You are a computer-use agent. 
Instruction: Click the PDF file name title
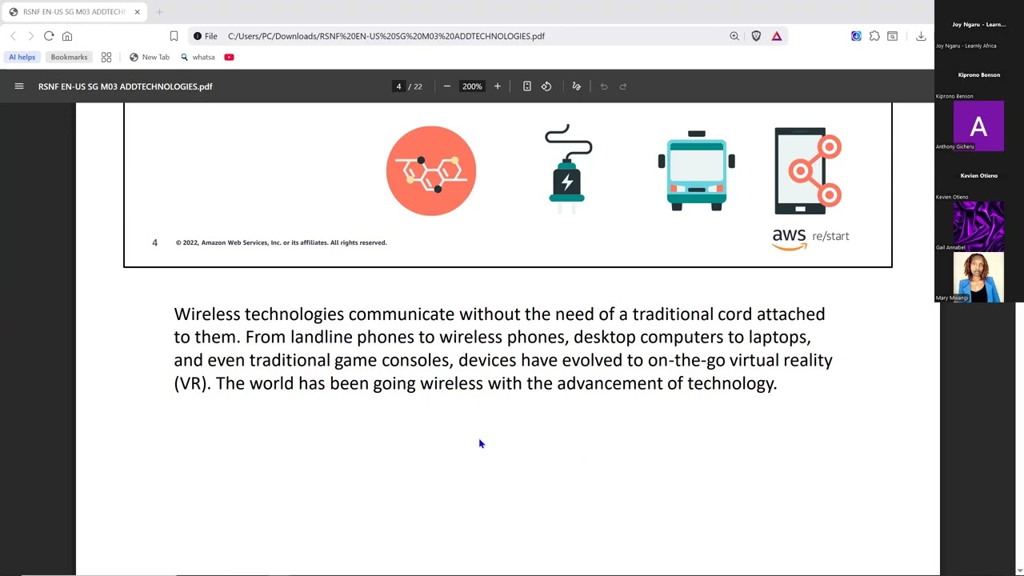point(125,86)
